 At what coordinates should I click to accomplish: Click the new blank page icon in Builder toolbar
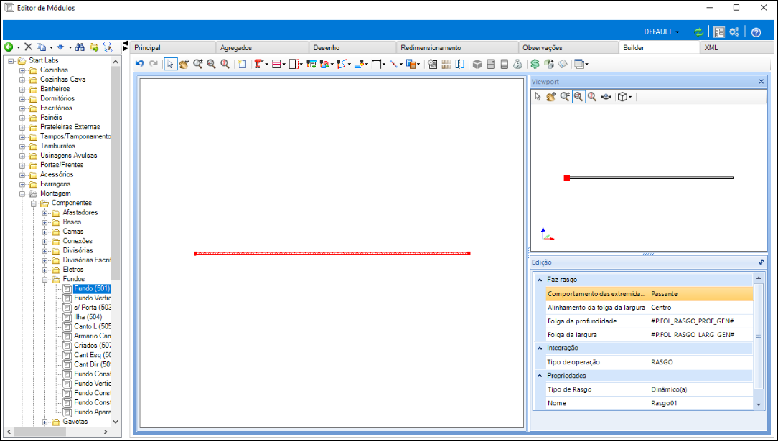click(x=242, y=64)
